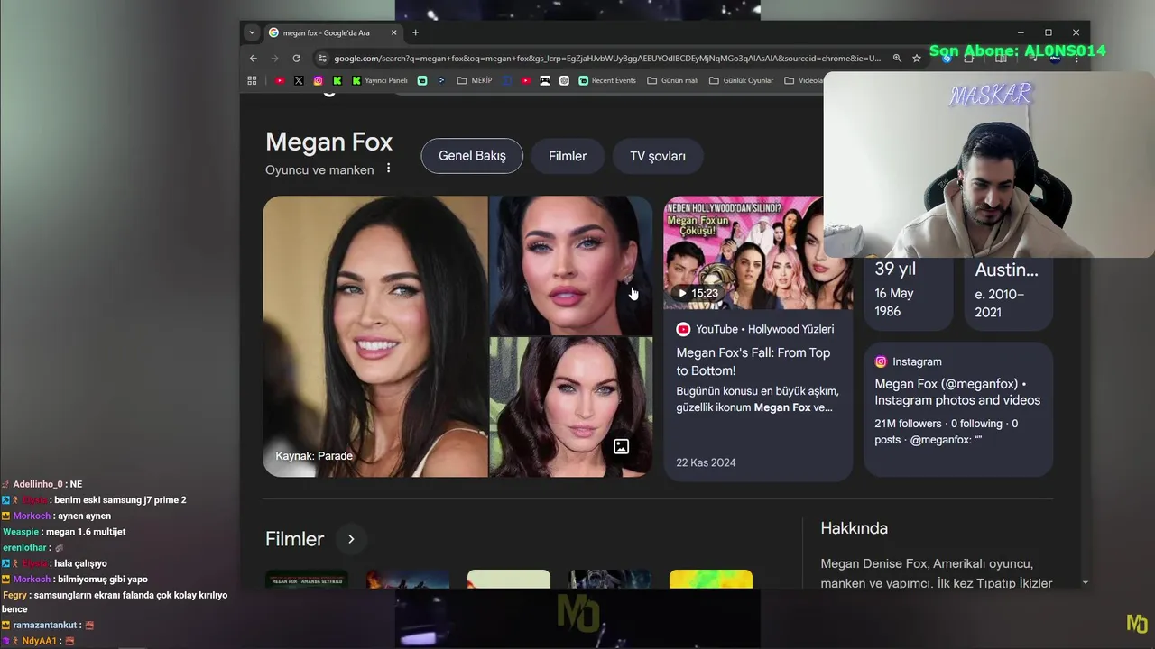Click the zoom magnifier in address bar
Viewport: 1155px width, 649px height.
pyautogui.click(x=897, y=59)
